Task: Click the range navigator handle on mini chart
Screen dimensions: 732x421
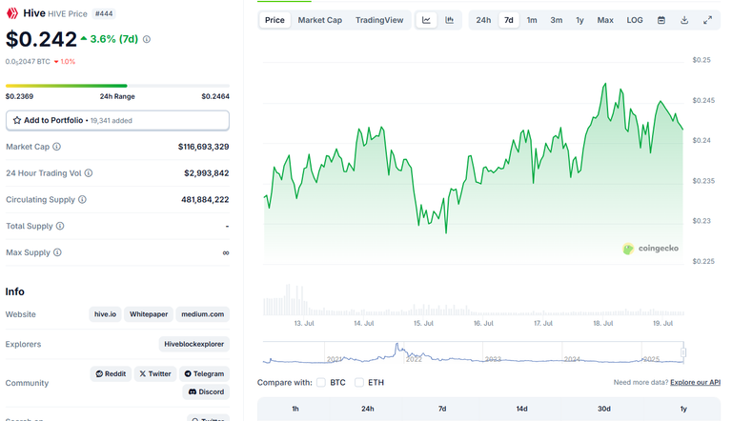Action: tap(683, 352)
